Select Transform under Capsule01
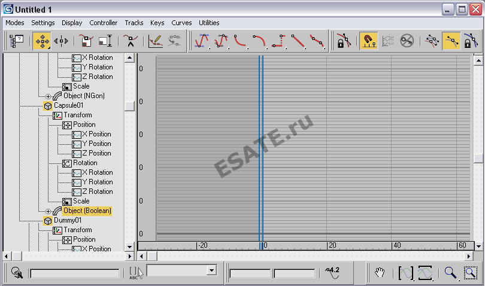Image resolution: width=485 pixels, height=286 pixels. point(78,115)
